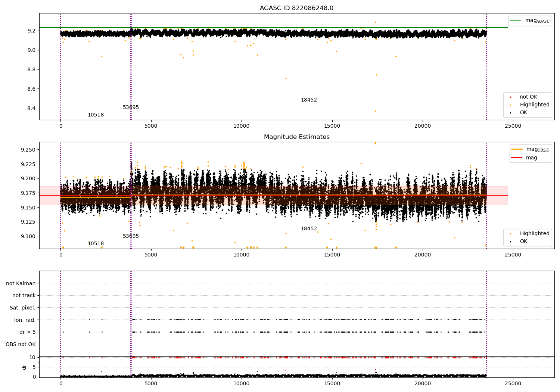
Task: Click the 'not Kalman' y-axis label
Action: [21, 283]
